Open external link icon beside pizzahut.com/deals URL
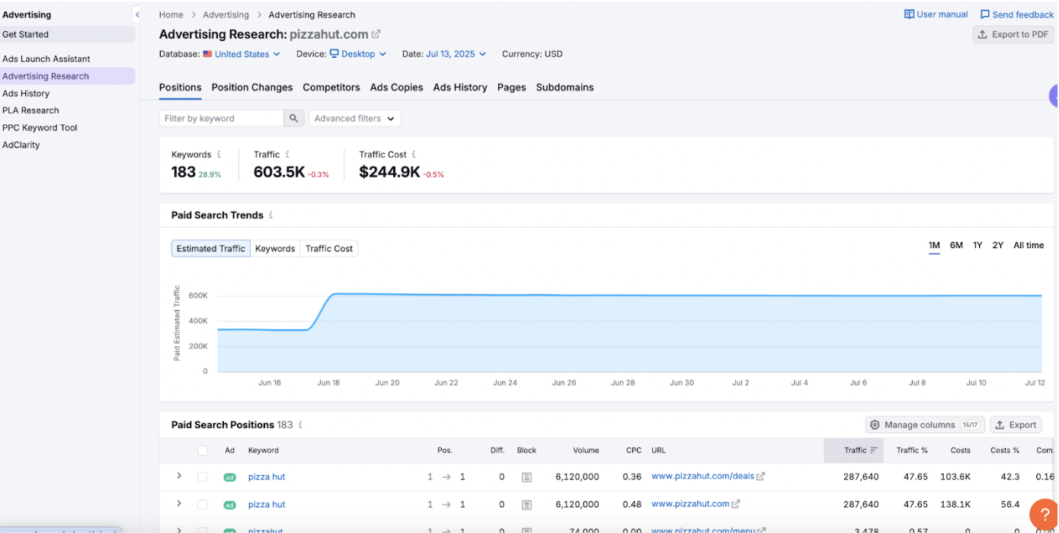1059x533 pixels. pos(760,477)
